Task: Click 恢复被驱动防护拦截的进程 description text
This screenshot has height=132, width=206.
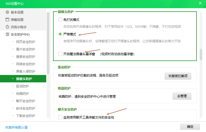Action: pyautogui.click(x=88, y=76)
